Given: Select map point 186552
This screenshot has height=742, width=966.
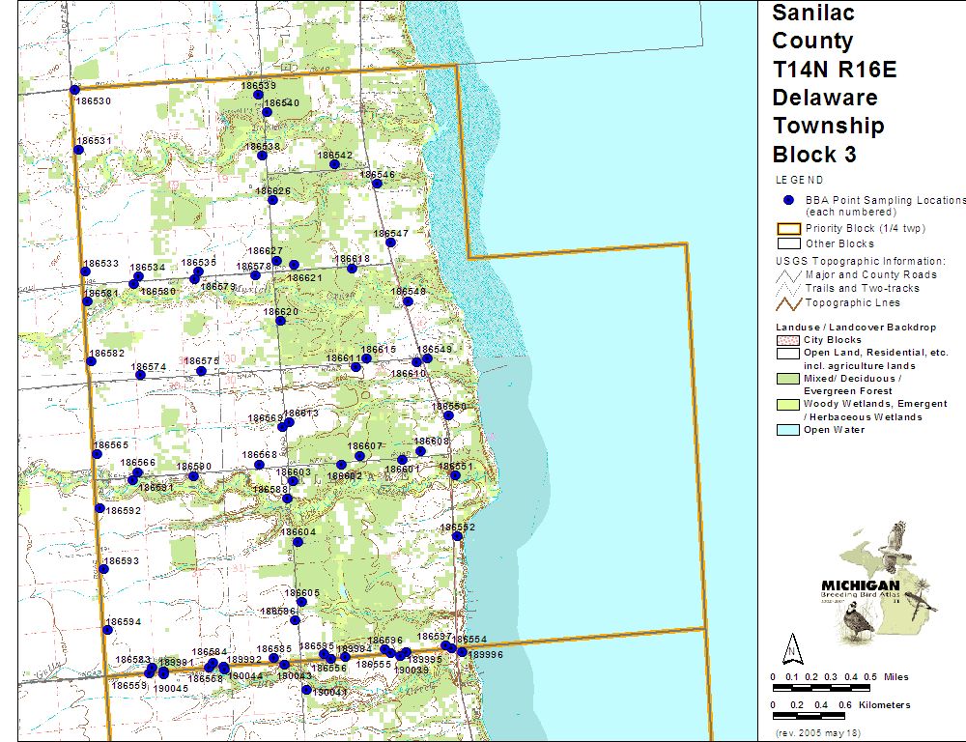Looking at the screenshot, I should click(x=456, y=536).
